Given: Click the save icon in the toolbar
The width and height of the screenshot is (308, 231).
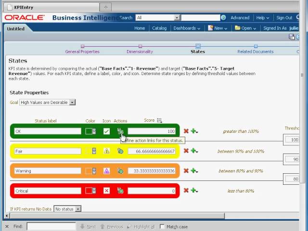Looking at the screenshot, I should (x=292, y=37).
